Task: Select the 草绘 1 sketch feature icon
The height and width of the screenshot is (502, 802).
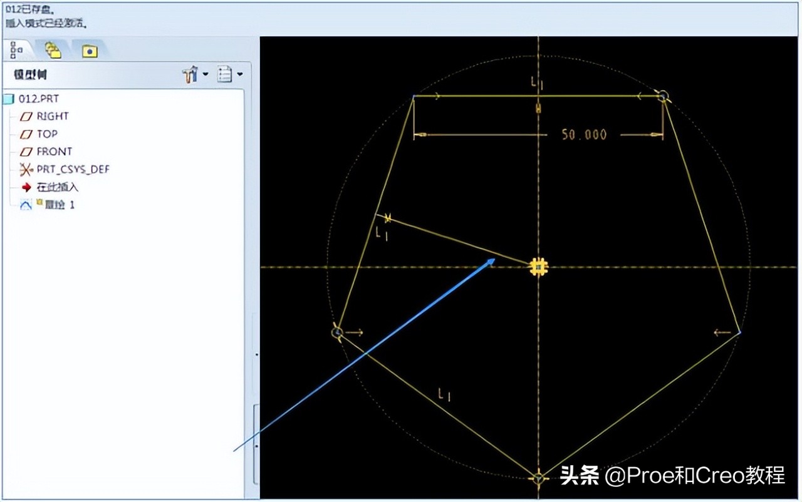Action: pos(25,204)
